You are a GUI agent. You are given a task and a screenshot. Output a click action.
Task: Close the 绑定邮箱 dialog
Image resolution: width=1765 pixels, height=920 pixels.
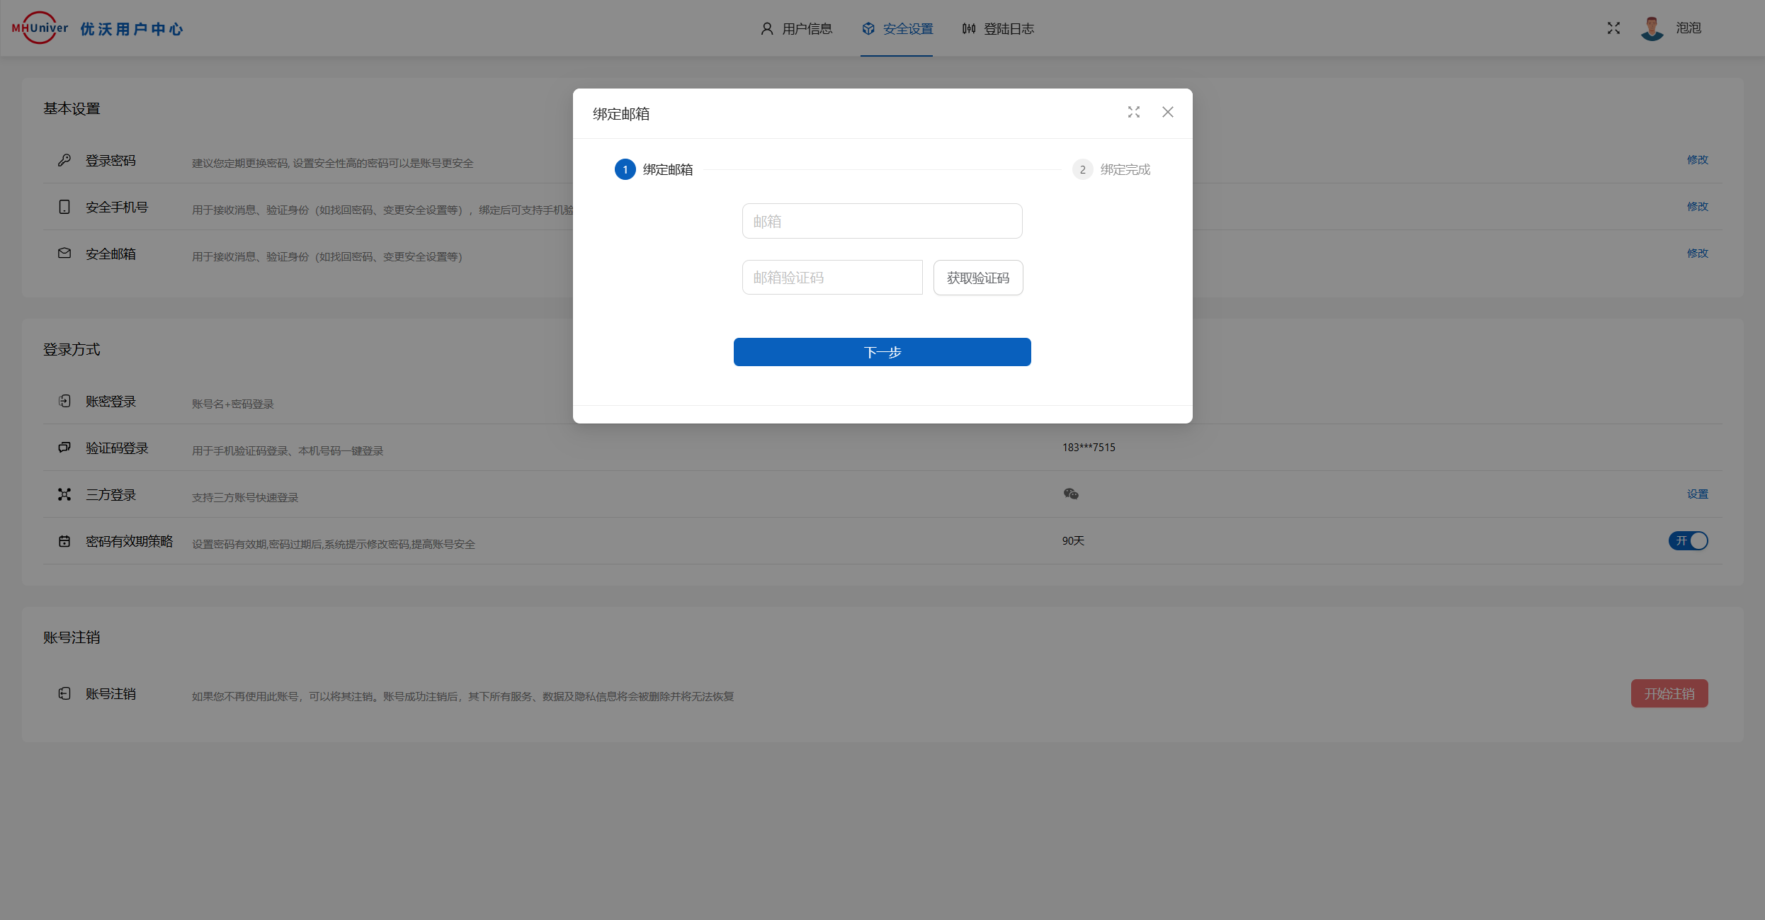point(1168,112)
